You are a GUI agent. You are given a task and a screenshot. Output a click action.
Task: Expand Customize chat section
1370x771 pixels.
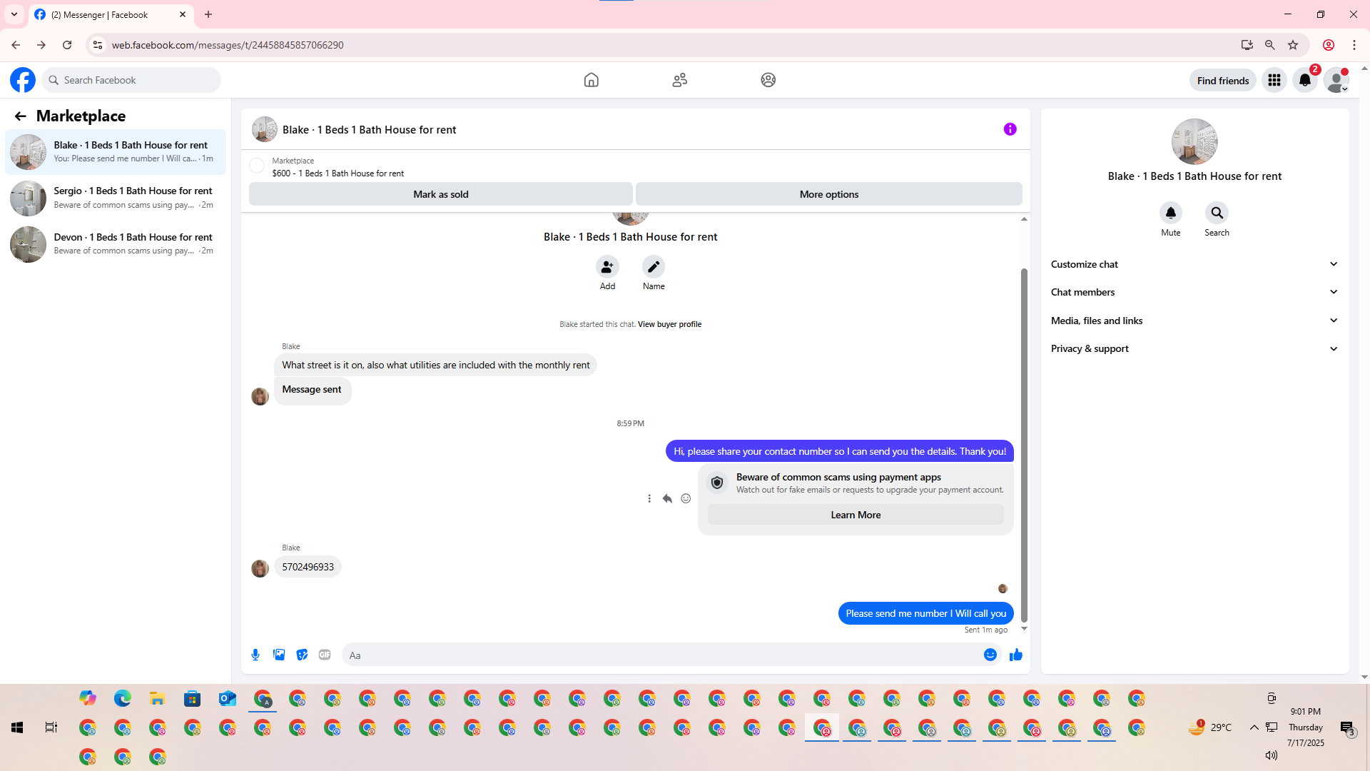(1194, 264)
